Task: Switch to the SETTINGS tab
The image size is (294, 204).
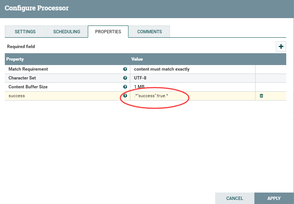Action: [x=25, y=32]
